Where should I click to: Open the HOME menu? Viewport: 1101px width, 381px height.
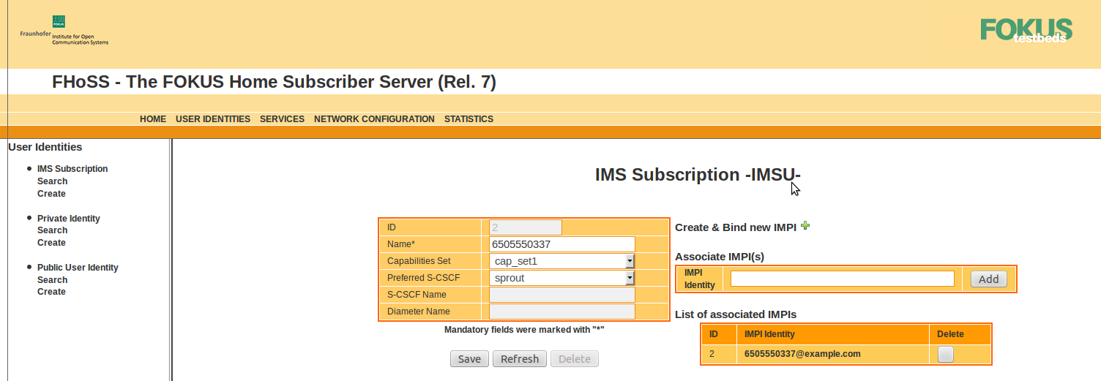pos(153,119)
